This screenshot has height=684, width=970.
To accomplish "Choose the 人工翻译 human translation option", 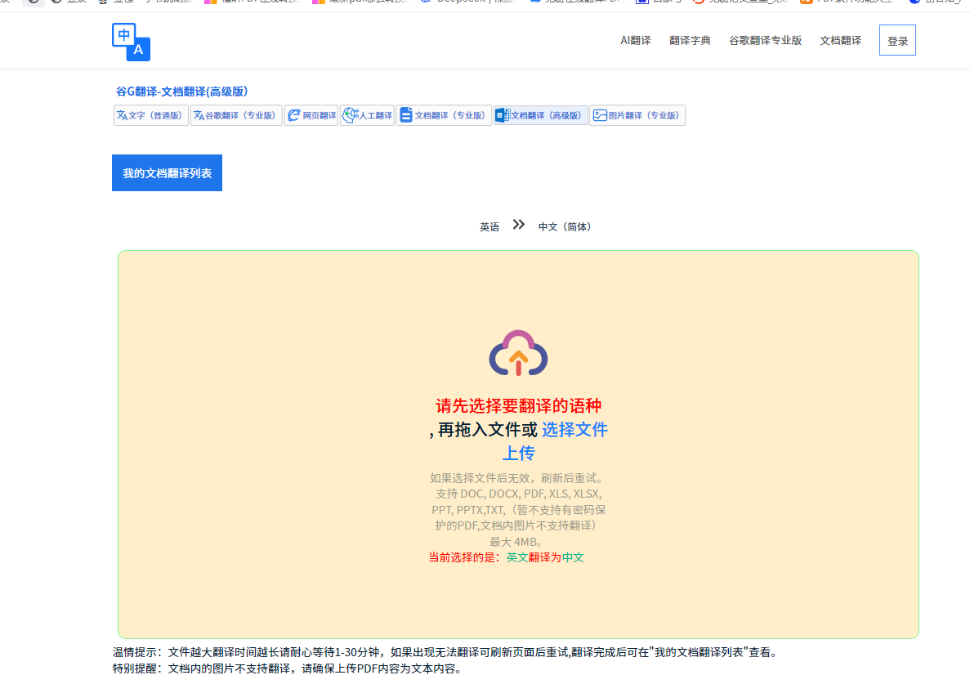I will (367, 116).
